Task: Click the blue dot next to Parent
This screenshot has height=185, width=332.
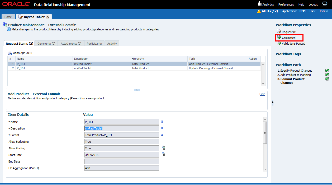Action: coord(162,135)
